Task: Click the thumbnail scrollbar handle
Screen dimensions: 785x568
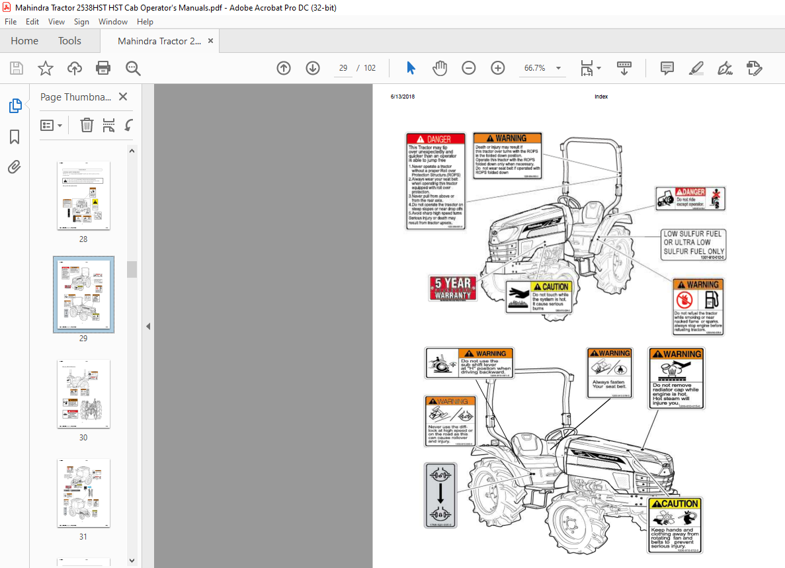Action: (x=132, y=269)
